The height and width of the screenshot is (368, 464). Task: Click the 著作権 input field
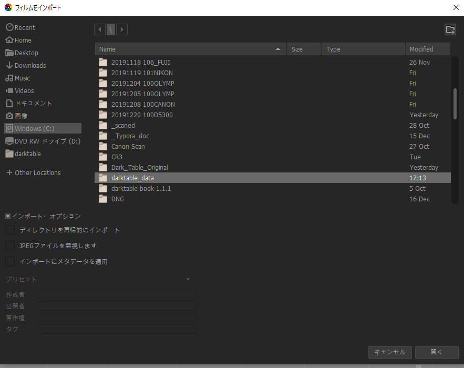[117, 318]
